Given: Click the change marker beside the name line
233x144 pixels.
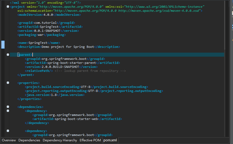Looking at the screenshot, I should tap(3, 44).
